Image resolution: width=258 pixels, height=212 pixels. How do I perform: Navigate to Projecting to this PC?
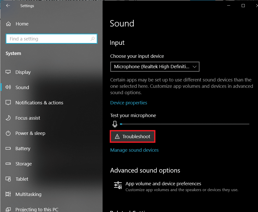pyautogui.click(x=37, y=209)
